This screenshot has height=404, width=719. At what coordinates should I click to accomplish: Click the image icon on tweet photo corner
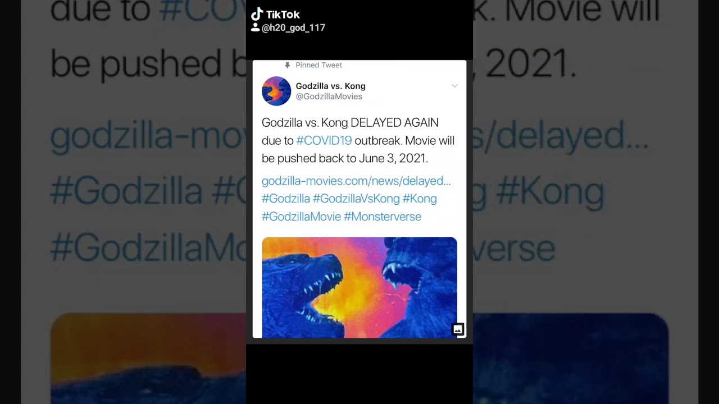pyautogui.click(x=458, y=329)
